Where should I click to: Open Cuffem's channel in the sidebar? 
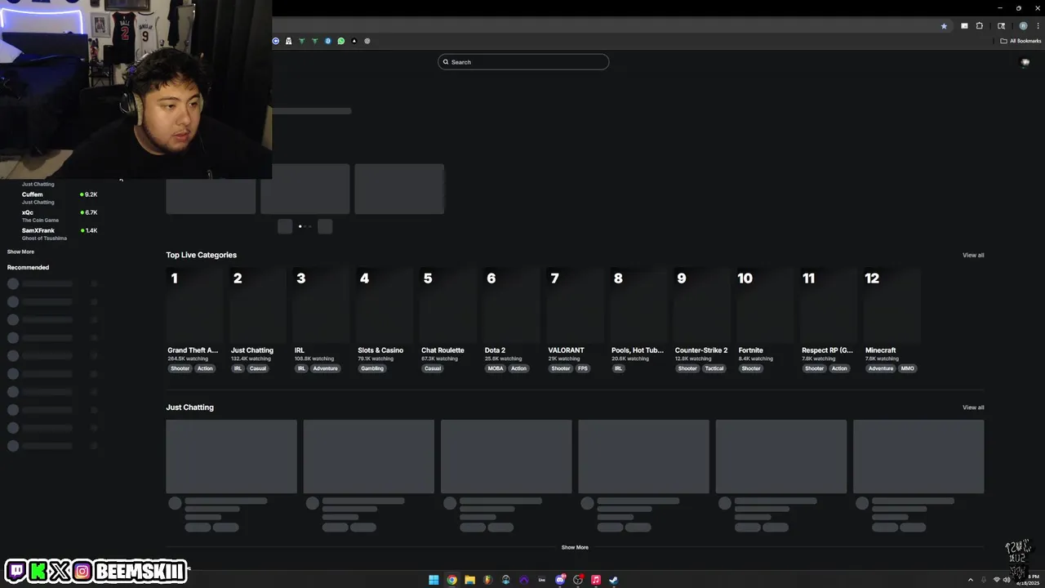pyautogui.click(x=52, y=198)
